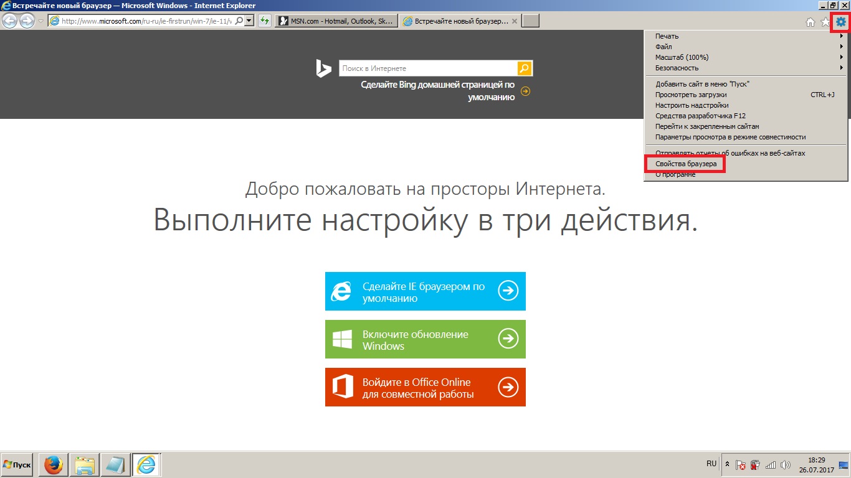Click the orange Bing search button
851x478 pixels.
click(x=525, y=68)
